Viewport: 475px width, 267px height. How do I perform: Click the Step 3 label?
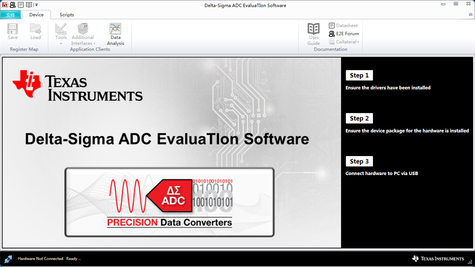tap(359, 161)
